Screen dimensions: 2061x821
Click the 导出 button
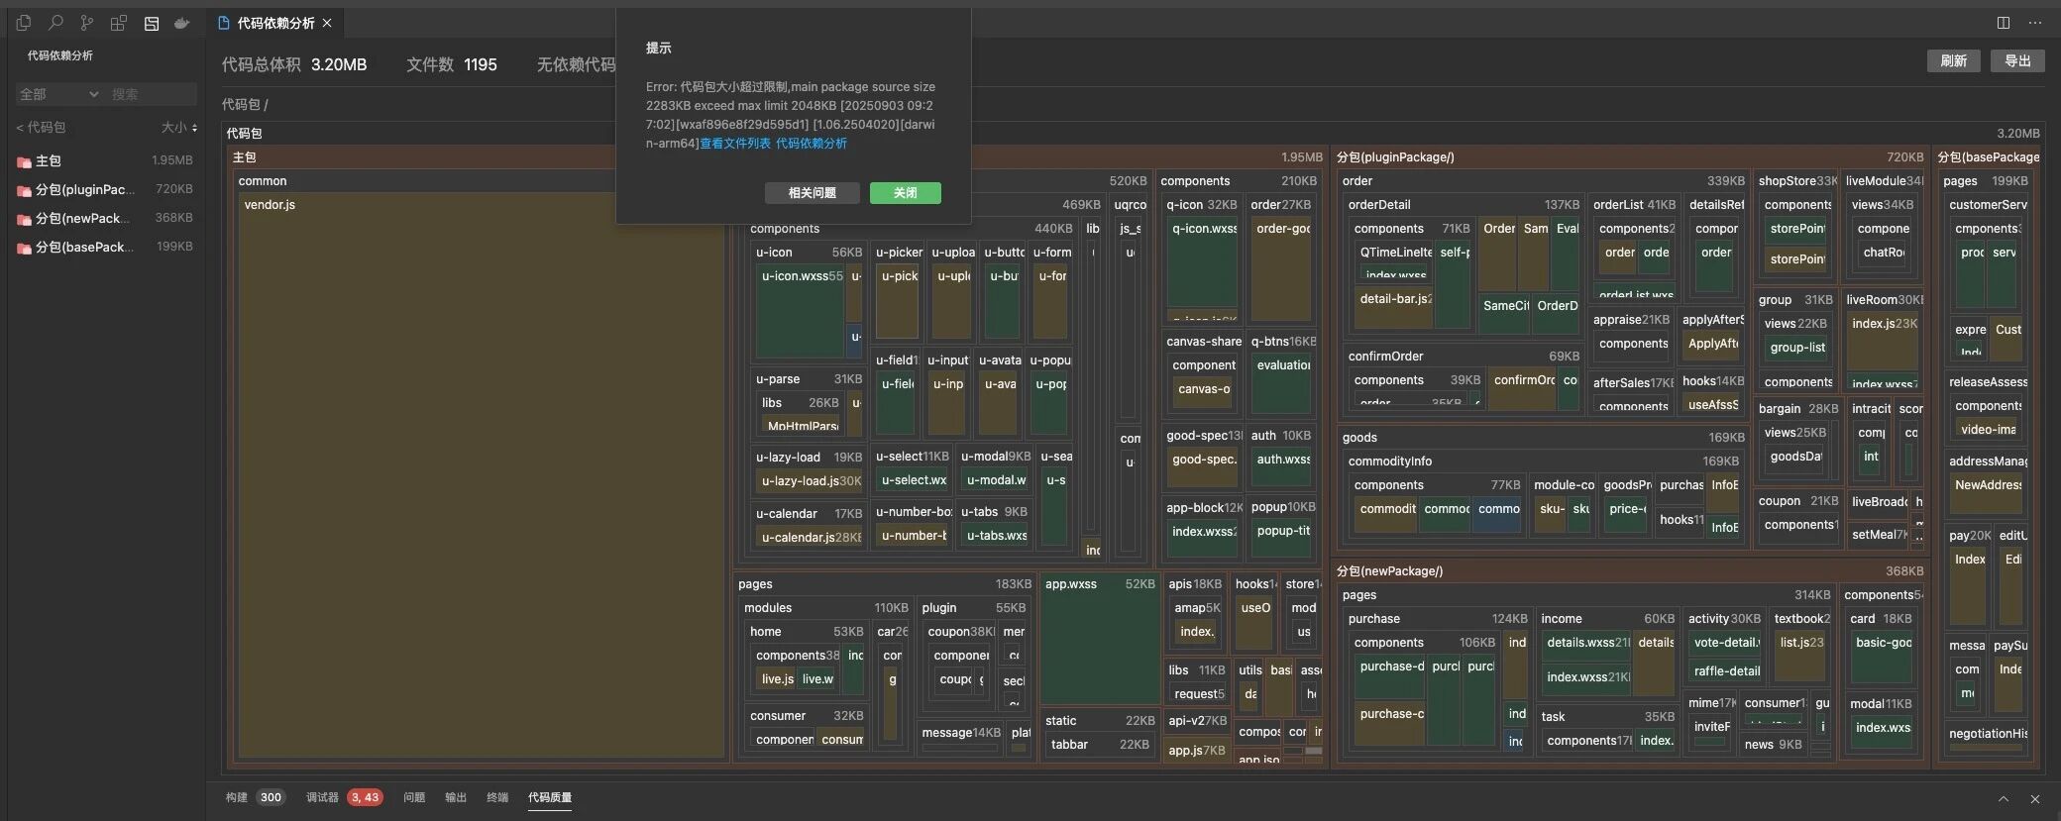[x=2017, y=61]
